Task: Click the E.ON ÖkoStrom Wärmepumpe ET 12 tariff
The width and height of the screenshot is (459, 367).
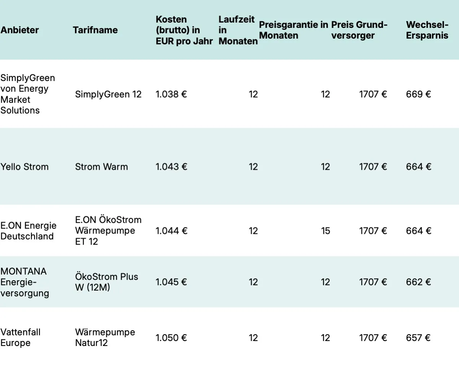Action: [x=108, y=231]
